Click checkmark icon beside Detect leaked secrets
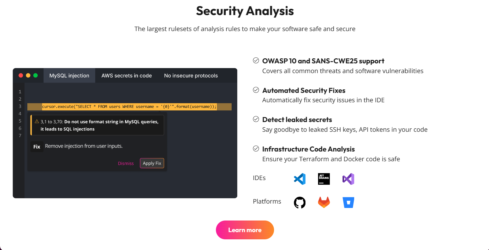The width and height of the screenshot is (489, 250). tap(256, 119)
